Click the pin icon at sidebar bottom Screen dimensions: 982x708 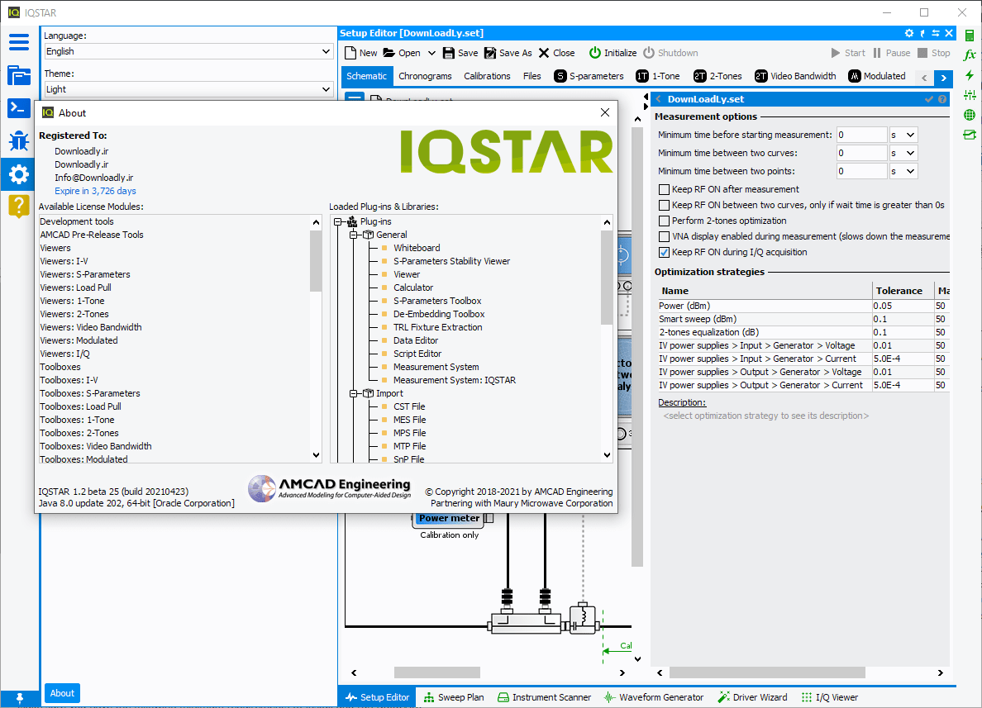19,697
